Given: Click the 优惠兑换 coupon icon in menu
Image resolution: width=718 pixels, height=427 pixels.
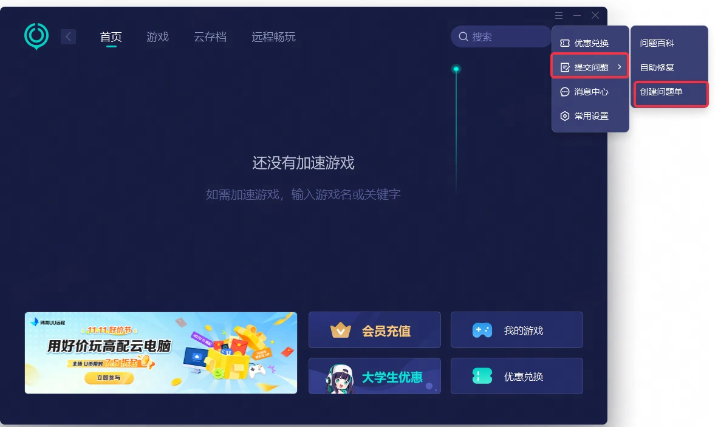Looking at the screenshot, I should pos(565,43).
